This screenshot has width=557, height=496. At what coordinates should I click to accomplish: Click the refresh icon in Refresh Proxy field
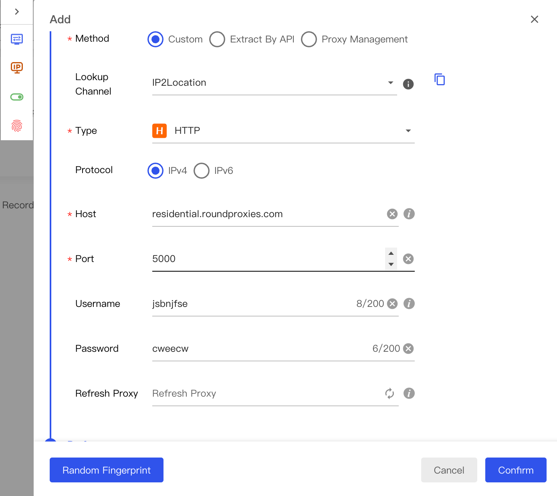389,393
